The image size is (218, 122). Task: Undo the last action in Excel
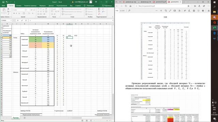pos(6,2)
